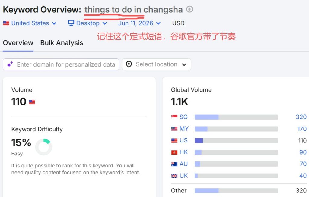309x197 pixels.
Task: Click the Volume 110 value
Action: 19,102
